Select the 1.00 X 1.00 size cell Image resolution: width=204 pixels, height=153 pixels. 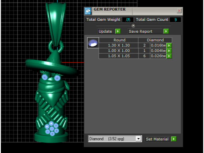click(x=119, y=51)
